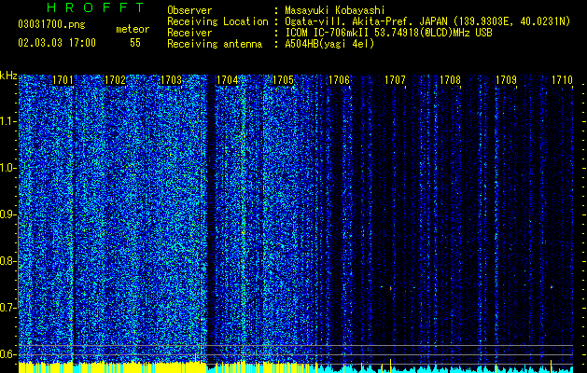This screenshot has height=373, width=587.
Task: Select observer name Masayuki Kobayashi
Action: (x=335, y=10)
